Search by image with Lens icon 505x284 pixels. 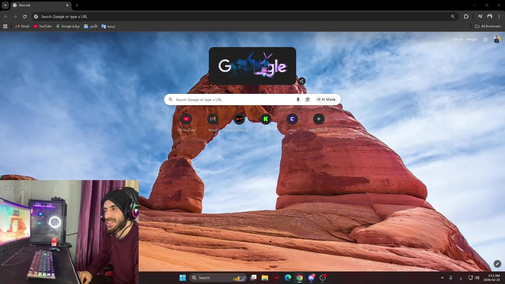coord(307,100)
